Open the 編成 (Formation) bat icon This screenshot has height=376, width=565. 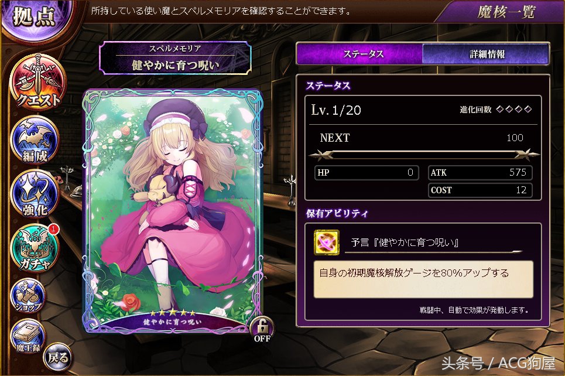click(35, 140)
